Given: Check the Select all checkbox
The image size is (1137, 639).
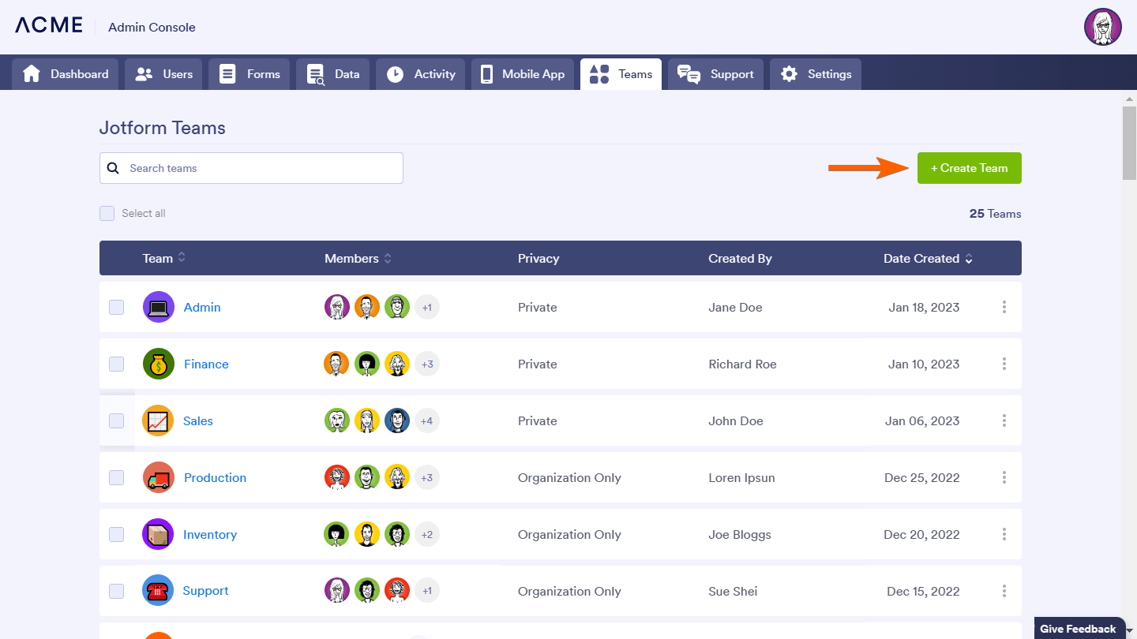Looking at the screenshot, I should pyautogui.click(x=107, y=214).
